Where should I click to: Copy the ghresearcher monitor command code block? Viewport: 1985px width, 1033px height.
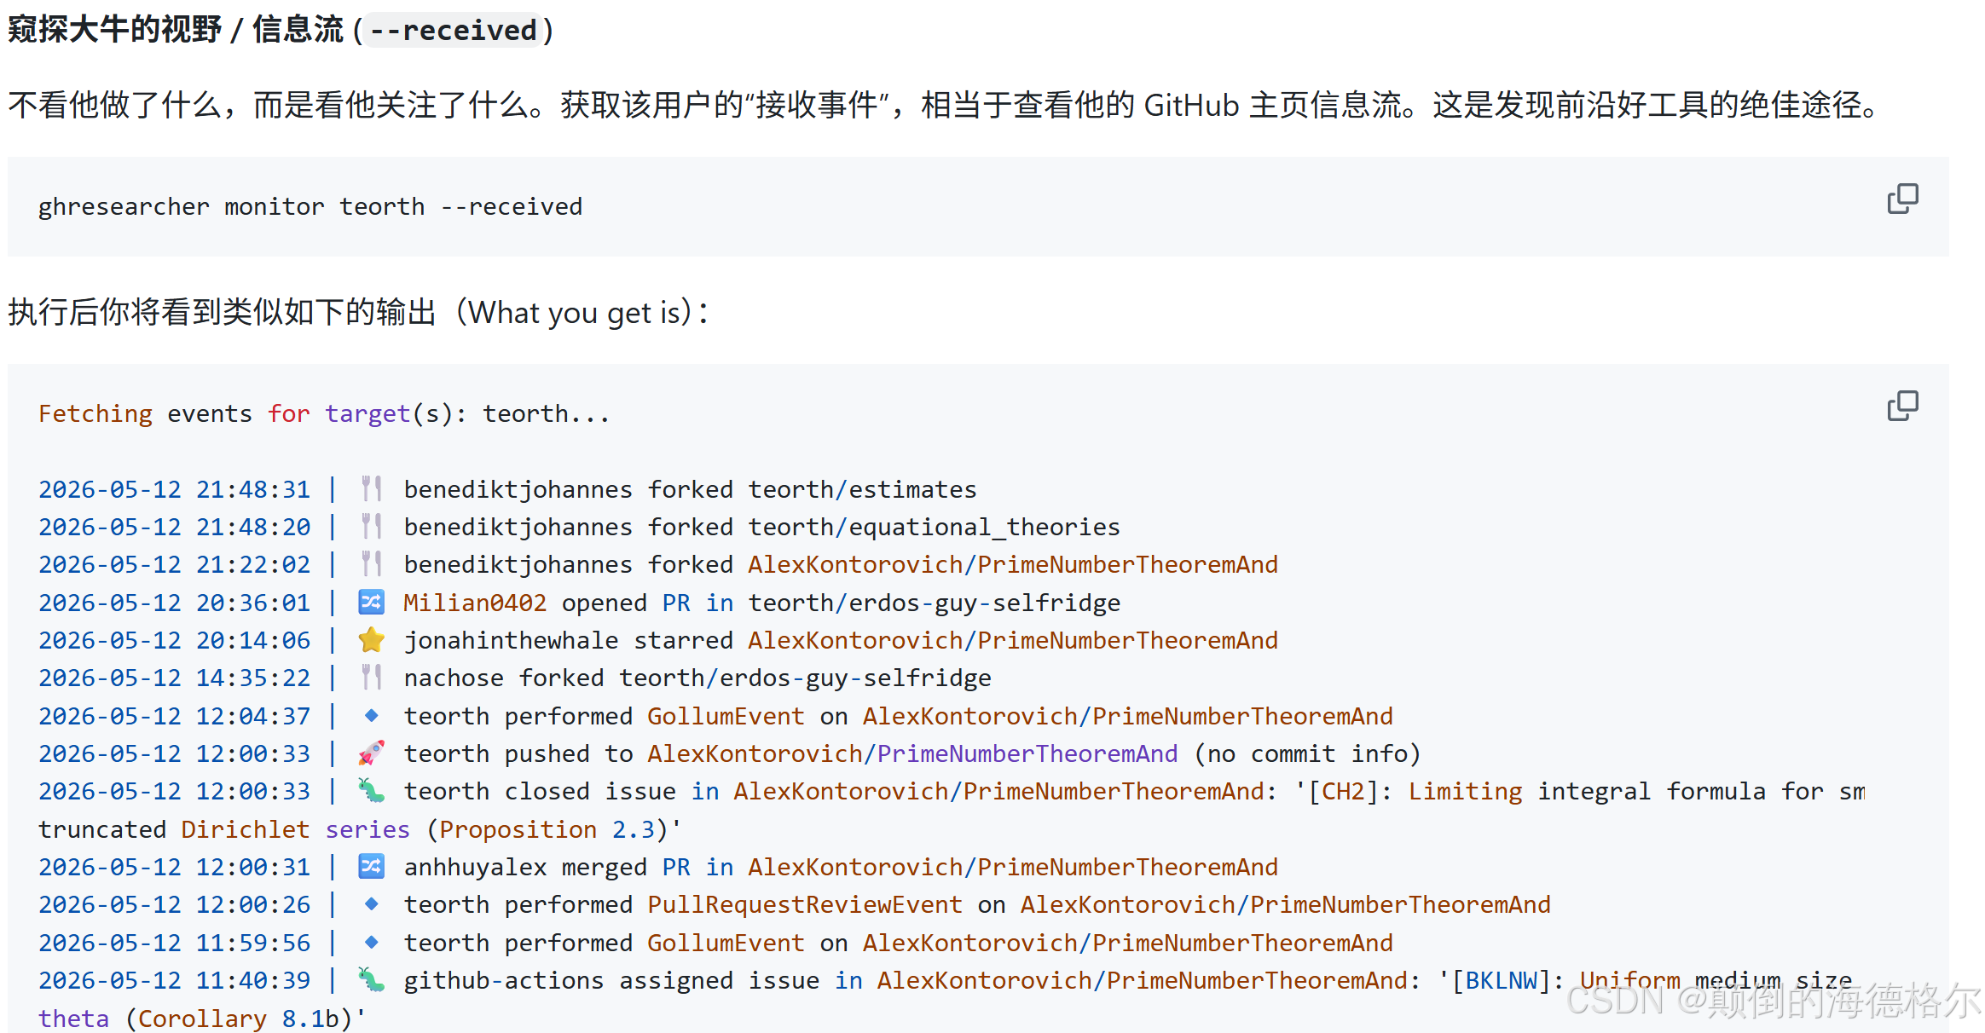point(1902,199)
